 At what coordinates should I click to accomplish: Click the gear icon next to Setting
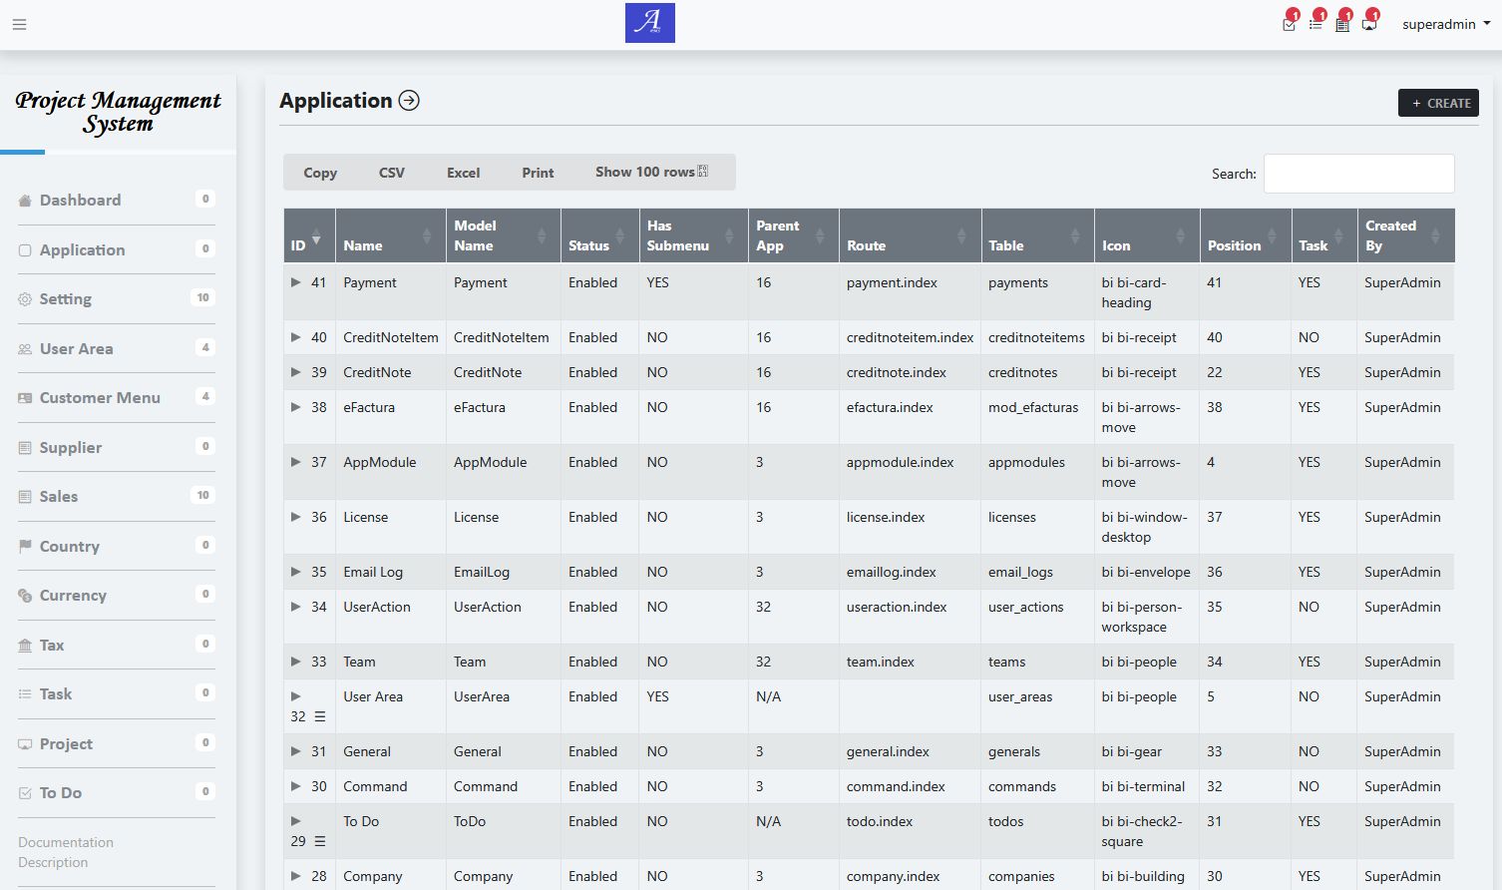coord(25,299)
